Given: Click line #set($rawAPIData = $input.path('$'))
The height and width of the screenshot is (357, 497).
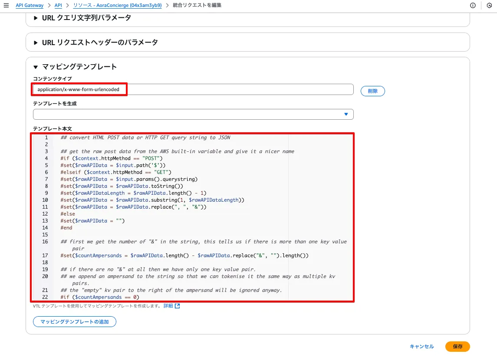Looking at the screenshot, I should tap(113, 165).
